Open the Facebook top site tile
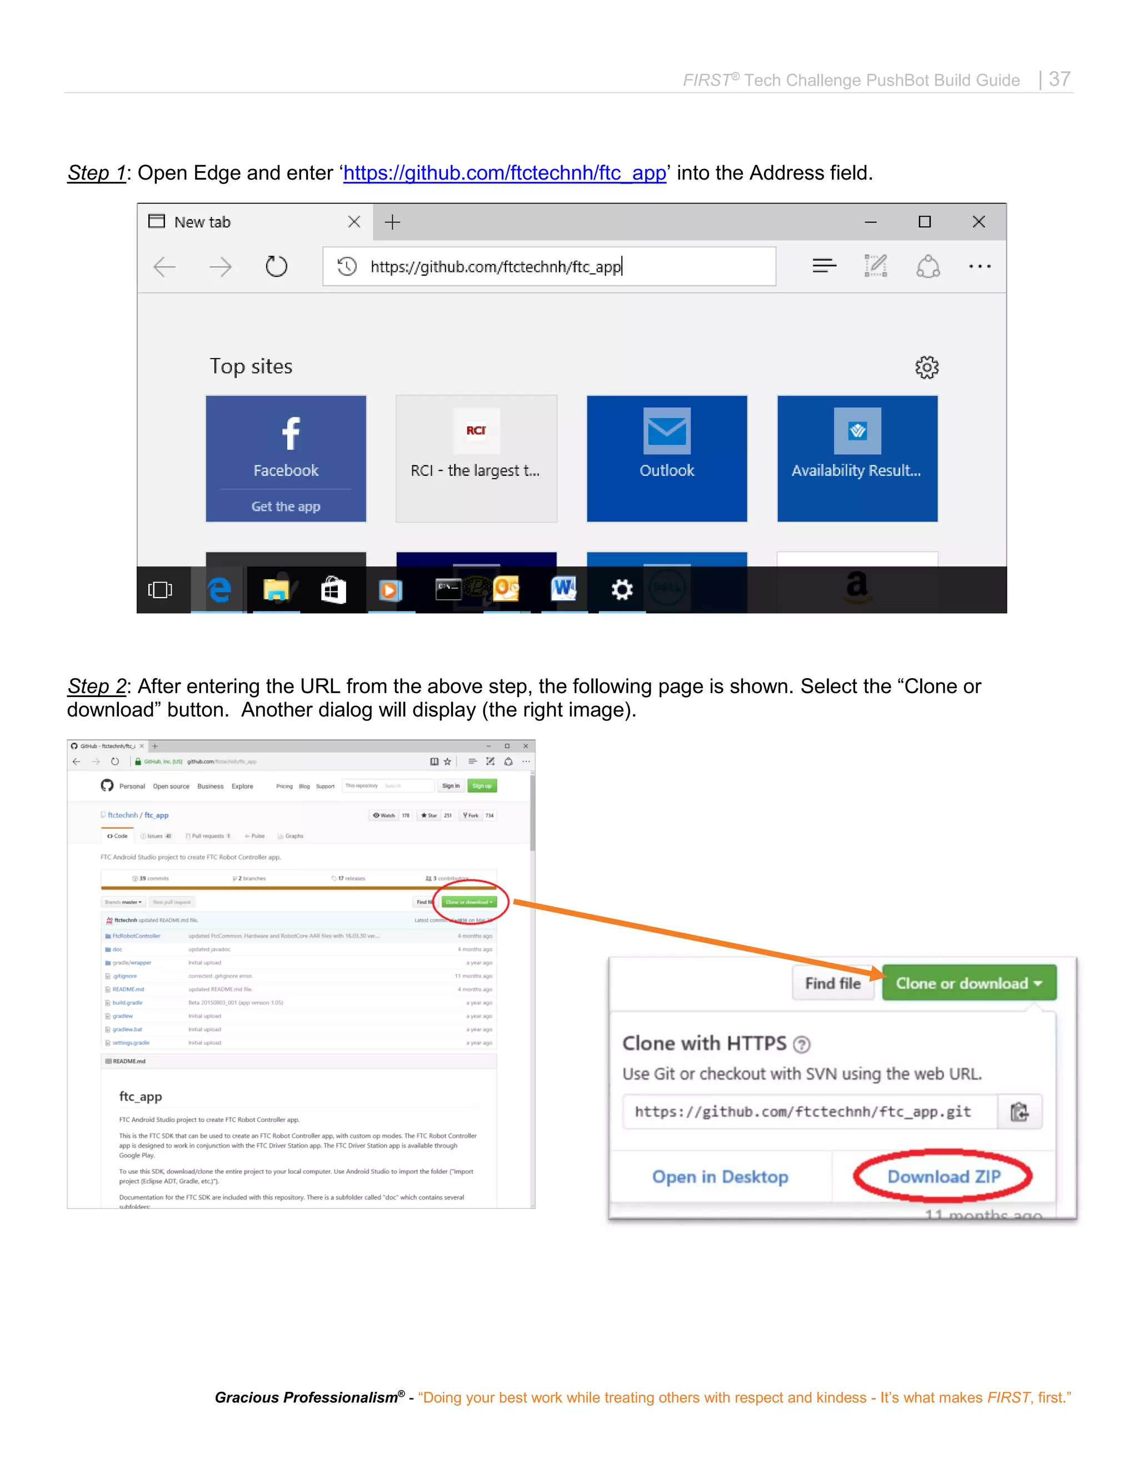 286,459
